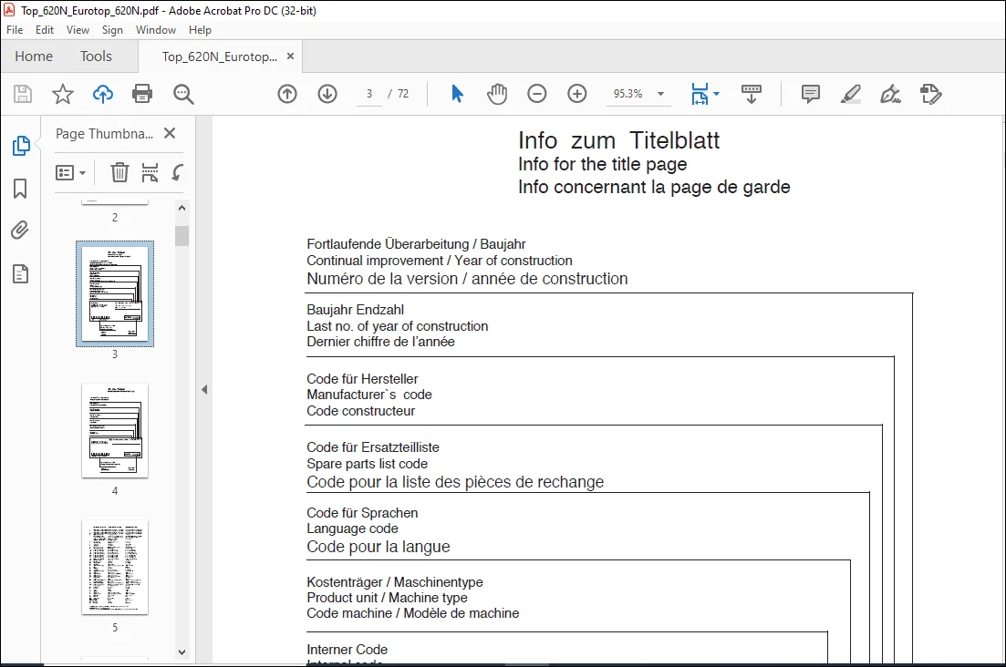Screen dimensions: 1006x667
Task: Select page 4 thumbnail
Action: pos(115,431)
